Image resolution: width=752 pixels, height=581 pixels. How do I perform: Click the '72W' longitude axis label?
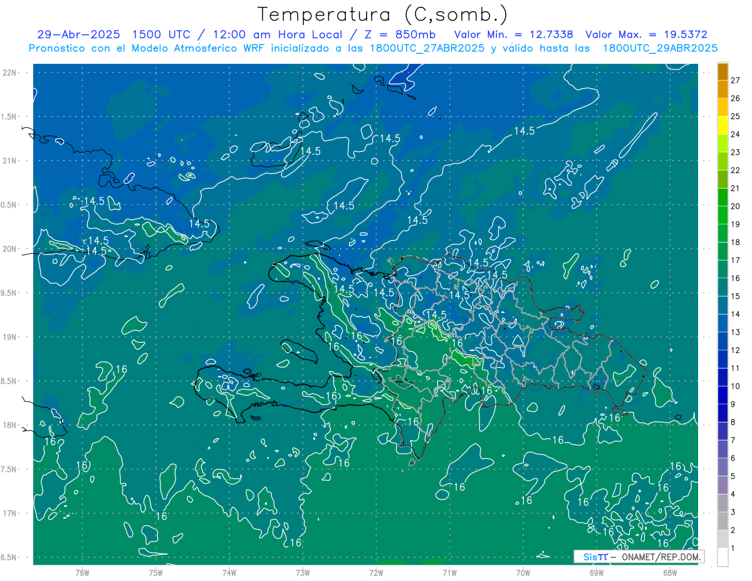[376, 573]
